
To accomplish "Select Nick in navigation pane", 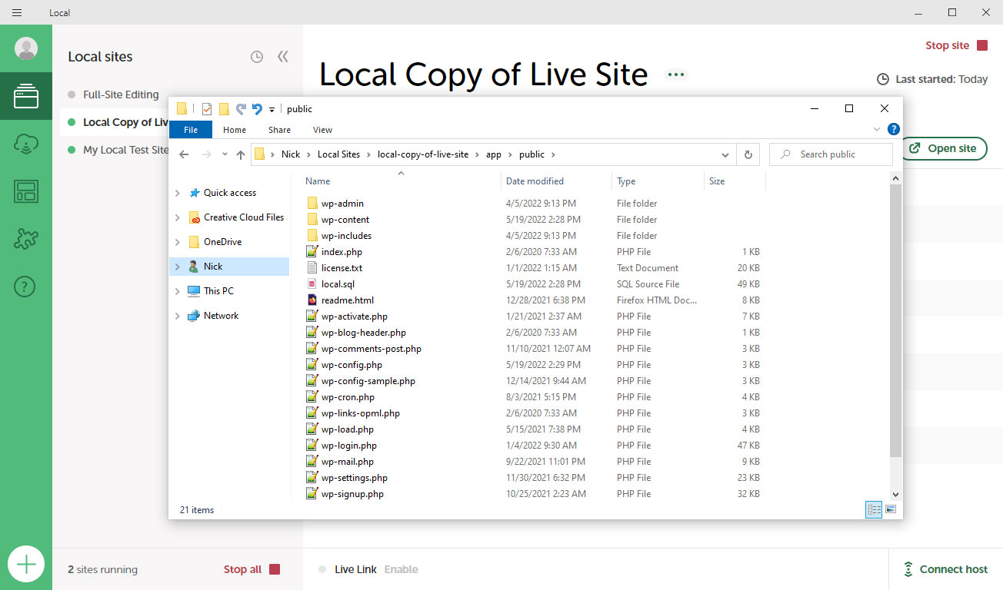I will 229,267.
